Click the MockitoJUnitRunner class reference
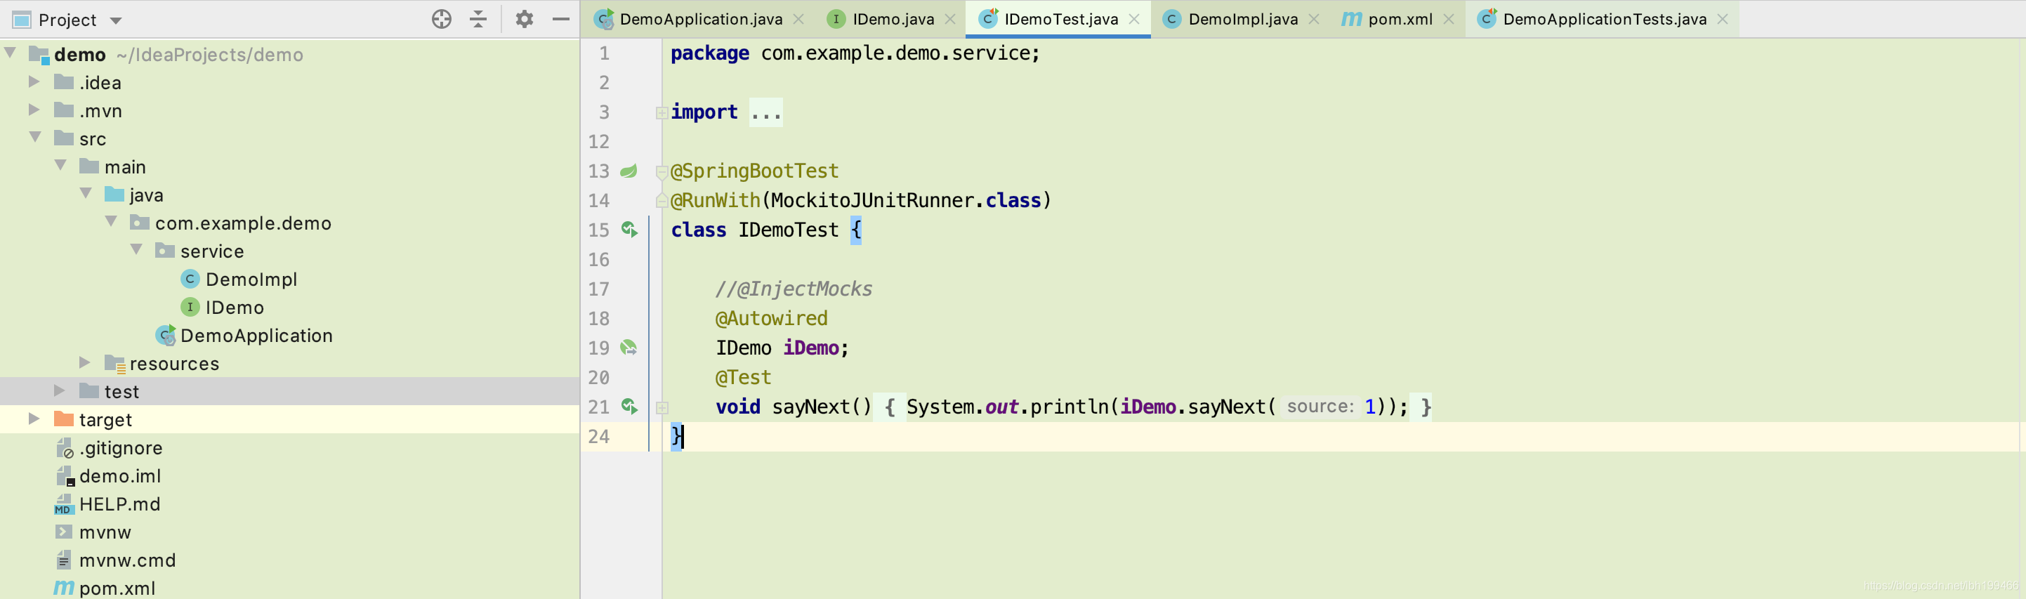 [873, 200]
